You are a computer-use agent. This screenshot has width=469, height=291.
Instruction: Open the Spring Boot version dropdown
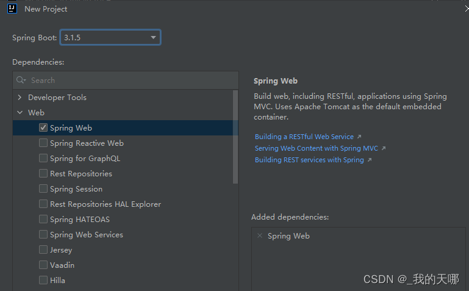110,37
